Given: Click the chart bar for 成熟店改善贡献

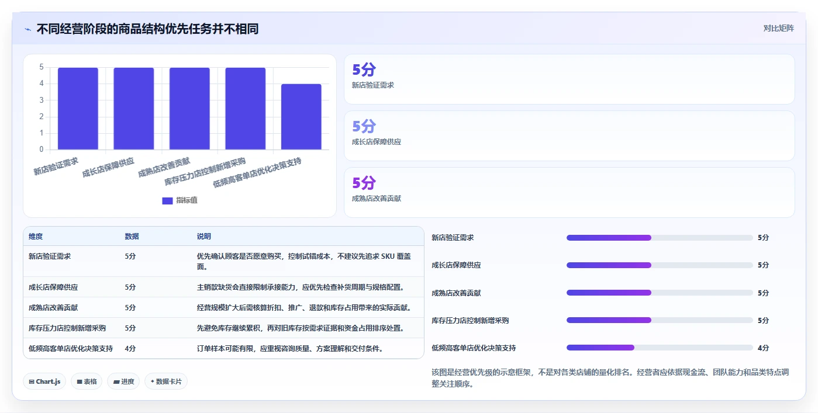Looking at the screenshot, I should (189, 109).
